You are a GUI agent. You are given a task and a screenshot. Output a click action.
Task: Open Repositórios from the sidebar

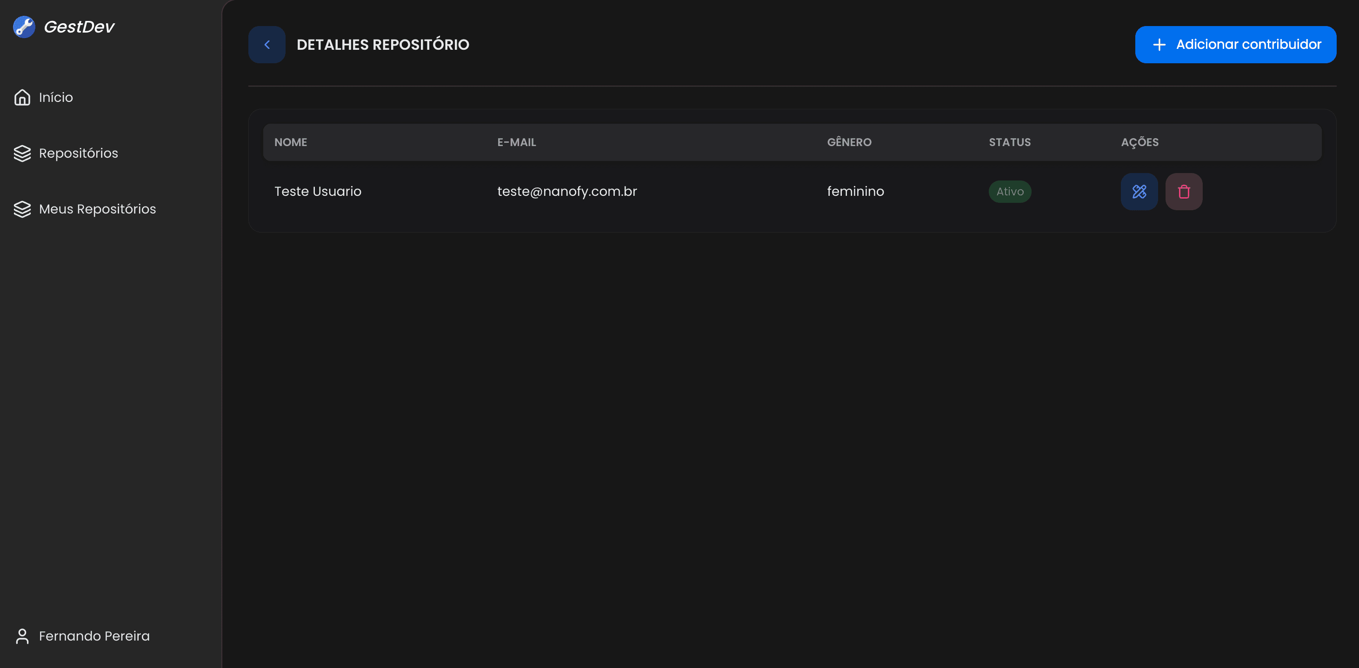79,154
